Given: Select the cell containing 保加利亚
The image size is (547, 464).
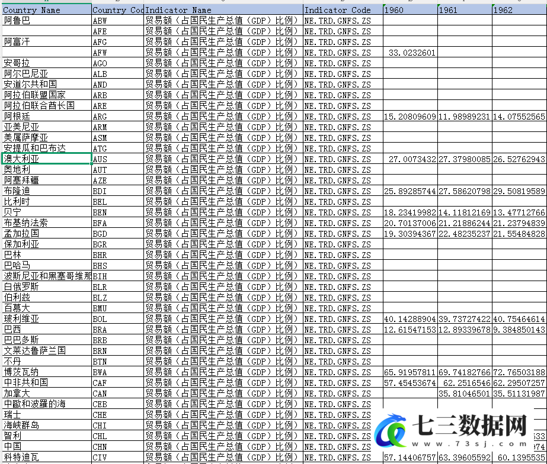Looking at the screenshot, I should point(46,244).
